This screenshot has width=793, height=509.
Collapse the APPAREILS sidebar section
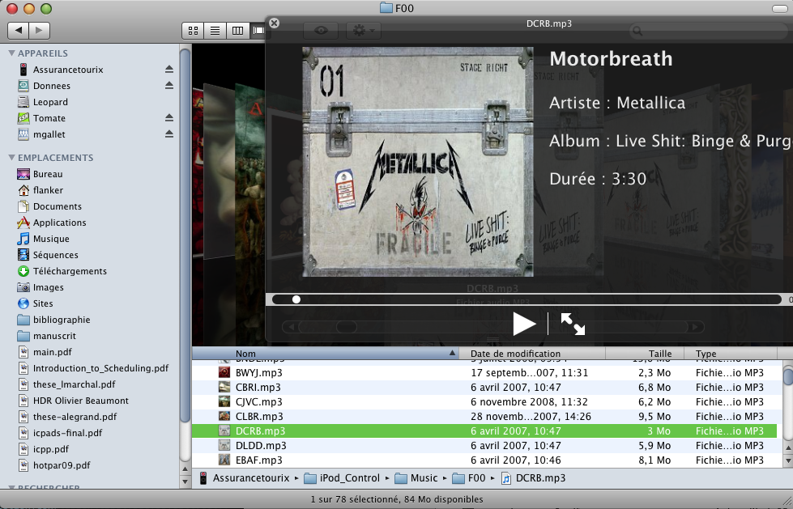pos(12,53)
